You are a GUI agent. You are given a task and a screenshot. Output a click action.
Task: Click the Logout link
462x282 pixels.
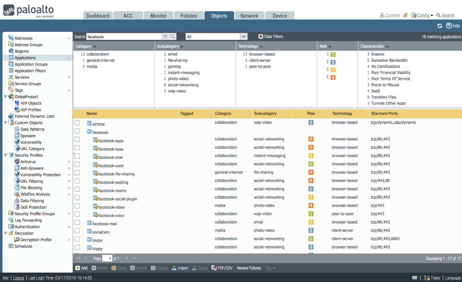click(19, 278)
